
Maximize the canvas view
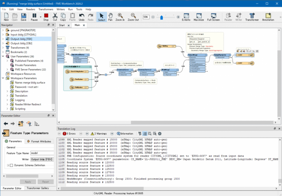pyautogui.click(x=199, y=17)
